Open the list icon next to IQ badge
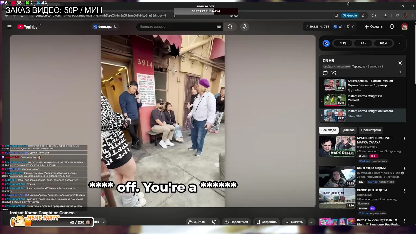This screenshot has width=416, height=234. pyautogui.click(x=341, y=27)
